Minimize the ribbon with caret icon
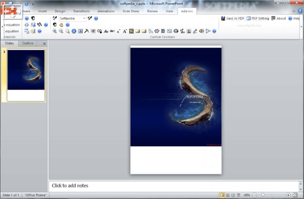Screen dimensions: 304x199 (294, 11)
